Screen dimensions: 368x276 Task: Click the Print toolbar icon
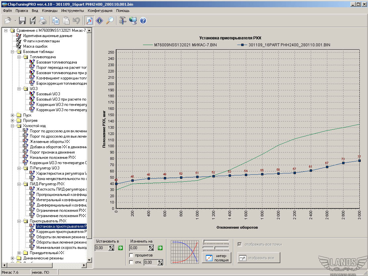click(43, 21)
